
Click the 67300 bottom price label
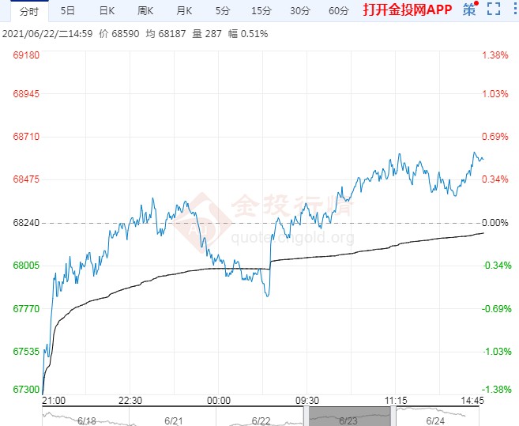click(x=26, y=389)
